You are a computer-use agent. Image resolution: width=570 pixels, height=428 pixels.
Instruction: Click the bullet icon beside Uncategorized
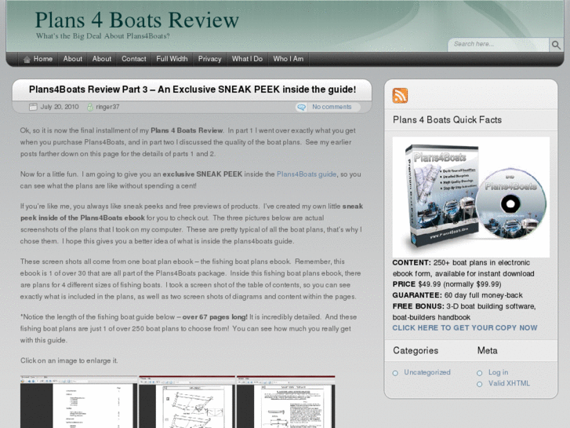point(395,373)
